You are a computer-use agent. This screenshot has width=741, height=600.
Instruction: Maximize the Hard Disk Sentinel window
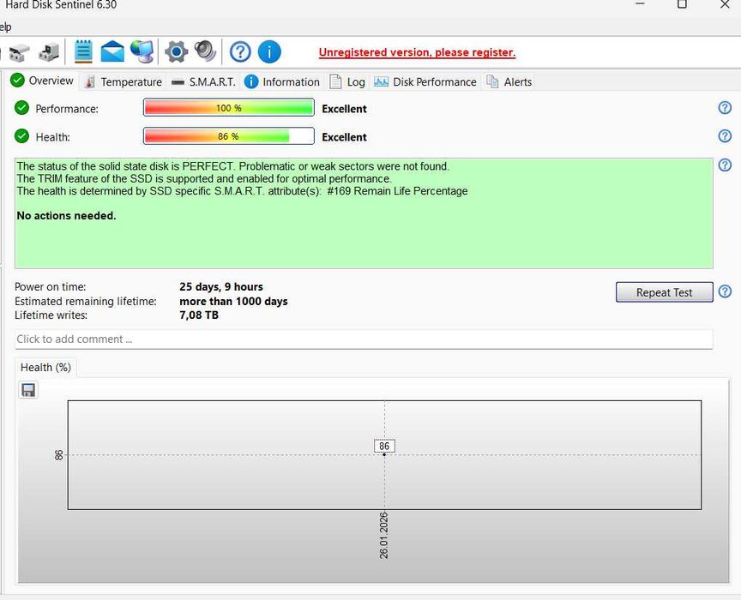tap(682, 4)
